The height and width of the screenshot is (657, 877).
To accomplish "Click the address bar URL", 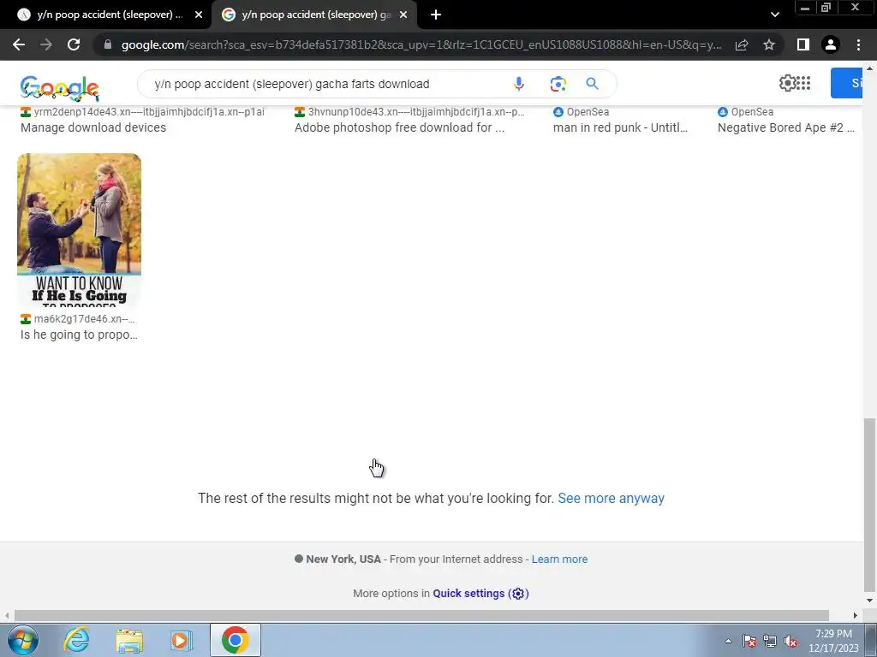I will [421, 44].
